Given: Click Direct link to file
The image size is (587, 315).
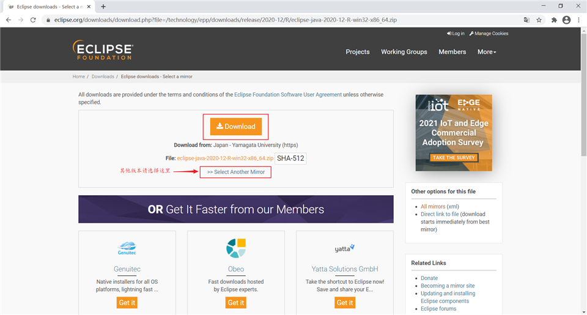Looking at the screenshot, I should pyautogui.click(x=440, y=214).
